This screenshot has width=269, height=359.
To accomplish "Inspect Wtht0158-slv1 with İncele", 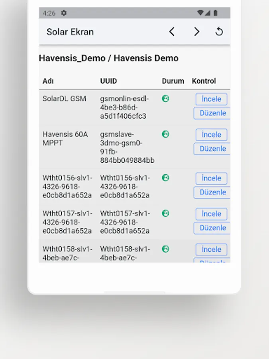I will pyautogui.click(x=211, y=250).
